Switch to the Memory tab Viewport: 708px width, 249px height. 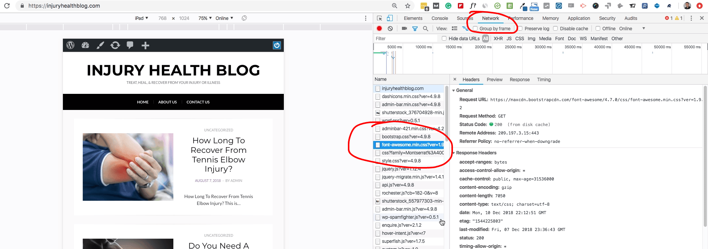[550, 18]
